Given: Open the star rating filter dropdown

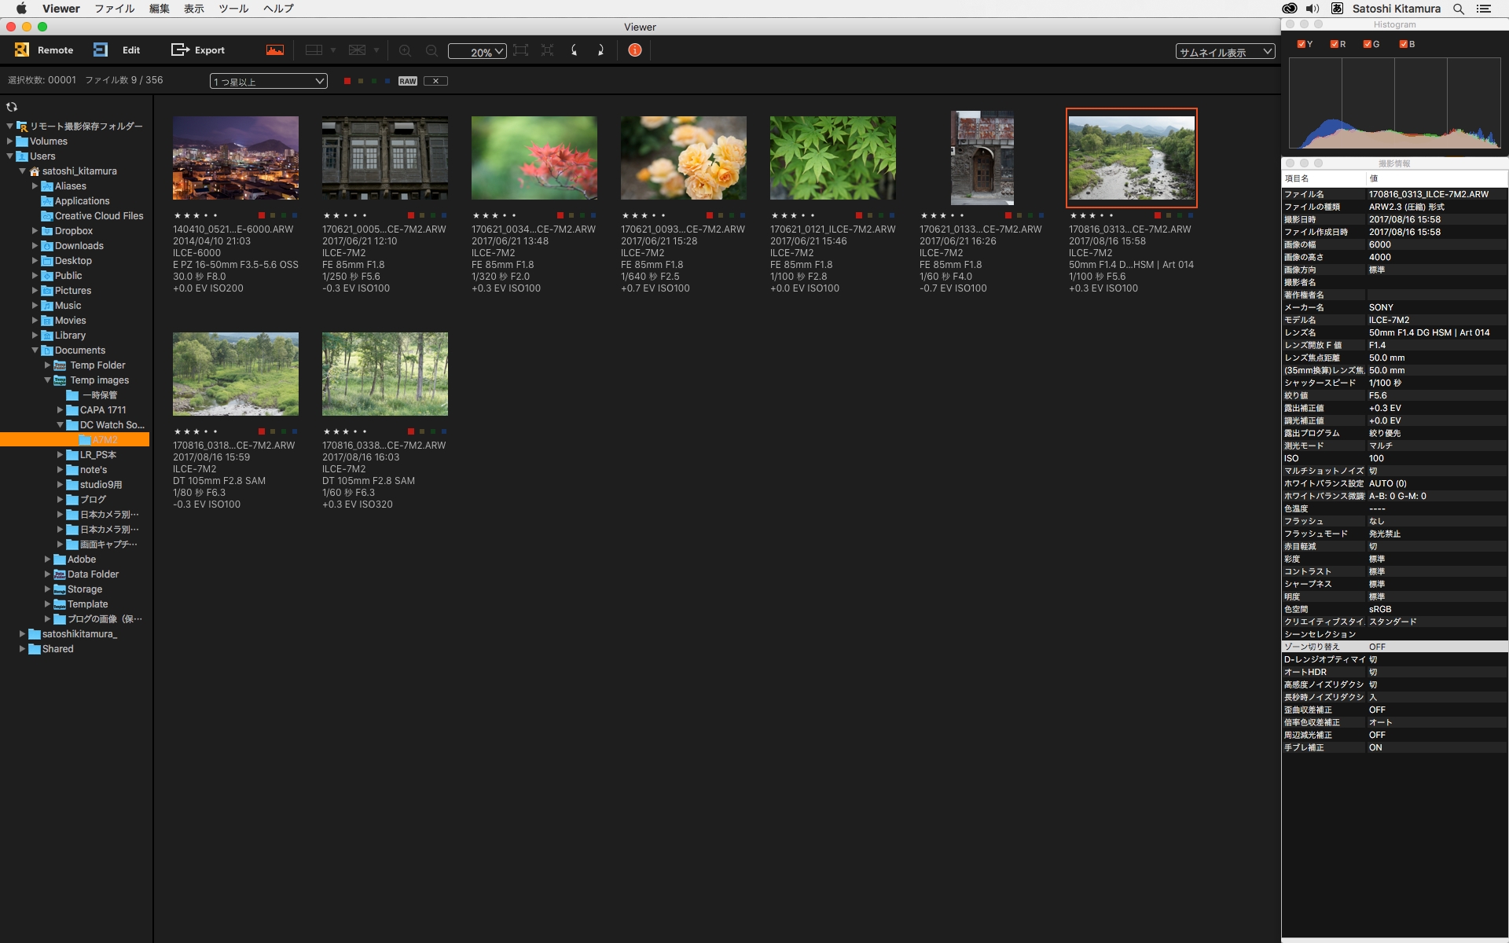Looking at the screenshot, I should (x=268, y=81).
